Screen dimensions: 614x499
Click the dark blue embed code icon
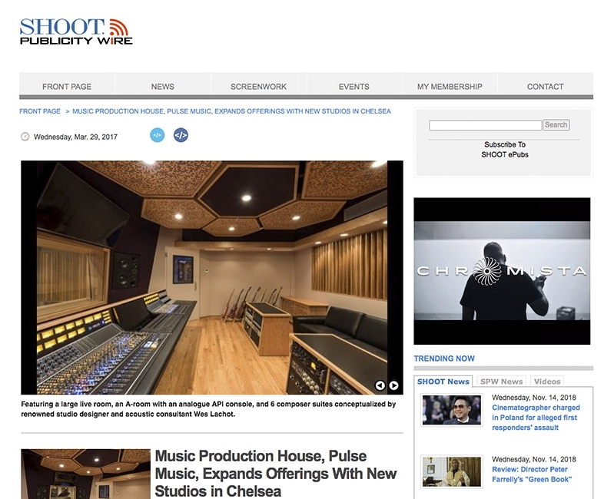[x=181, y=135]
